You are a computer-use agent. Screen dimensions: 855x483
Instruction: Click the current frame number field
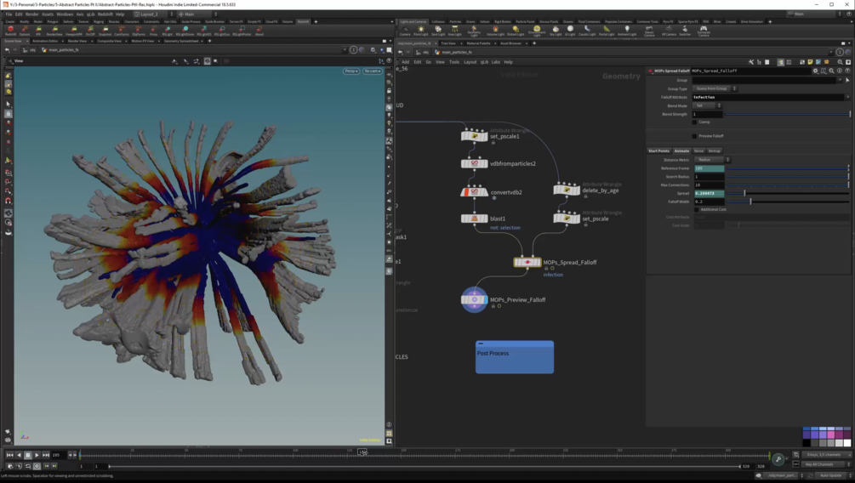59,455
